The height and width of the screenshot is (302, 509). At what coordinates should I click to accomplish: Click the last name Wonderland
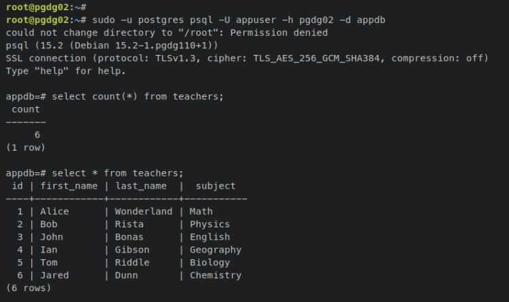coord(143,212)
